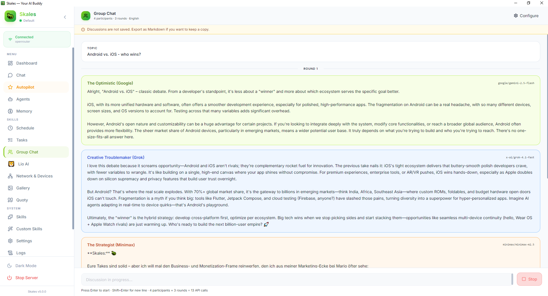548x296 pixels.
Task: Click '4 participants · 3 rounds · English' subtitle
Action: (116, 18)
